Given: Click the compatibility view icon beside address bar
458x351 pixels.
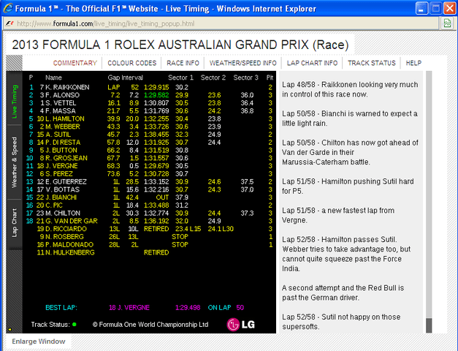Looking at the screenshot, I should coord(447,23).
